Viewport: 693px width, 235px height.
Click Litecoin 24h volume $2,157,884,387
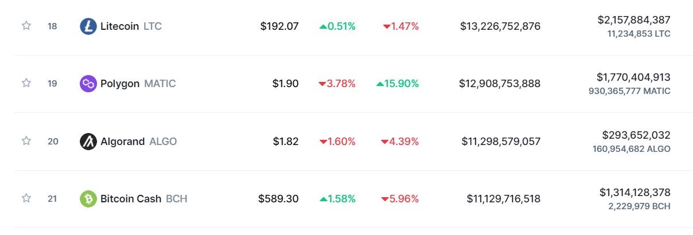tap(634, 20)
